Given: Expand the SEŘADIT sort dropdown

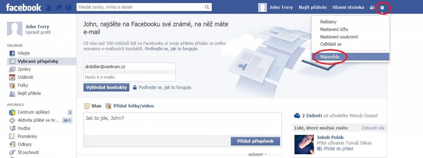Looking at the screenshot, I should (257, 154).
